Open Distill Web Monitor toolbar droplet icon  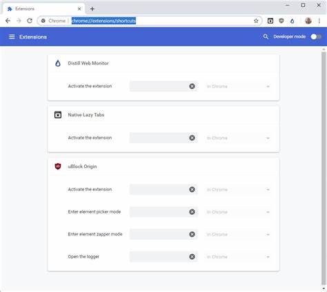click(292, 21)
